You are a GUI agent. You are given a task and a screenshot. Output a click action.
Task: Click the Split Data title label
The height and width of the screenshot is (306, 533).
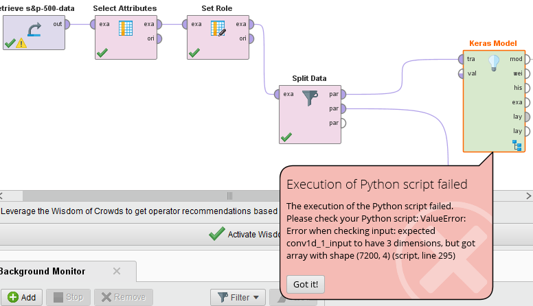(309, 78)
